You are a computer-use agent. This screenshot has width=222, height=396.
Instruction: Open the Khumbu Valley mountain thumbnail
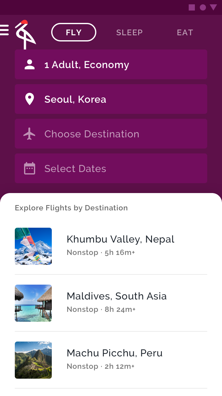[x=33, y=246]
